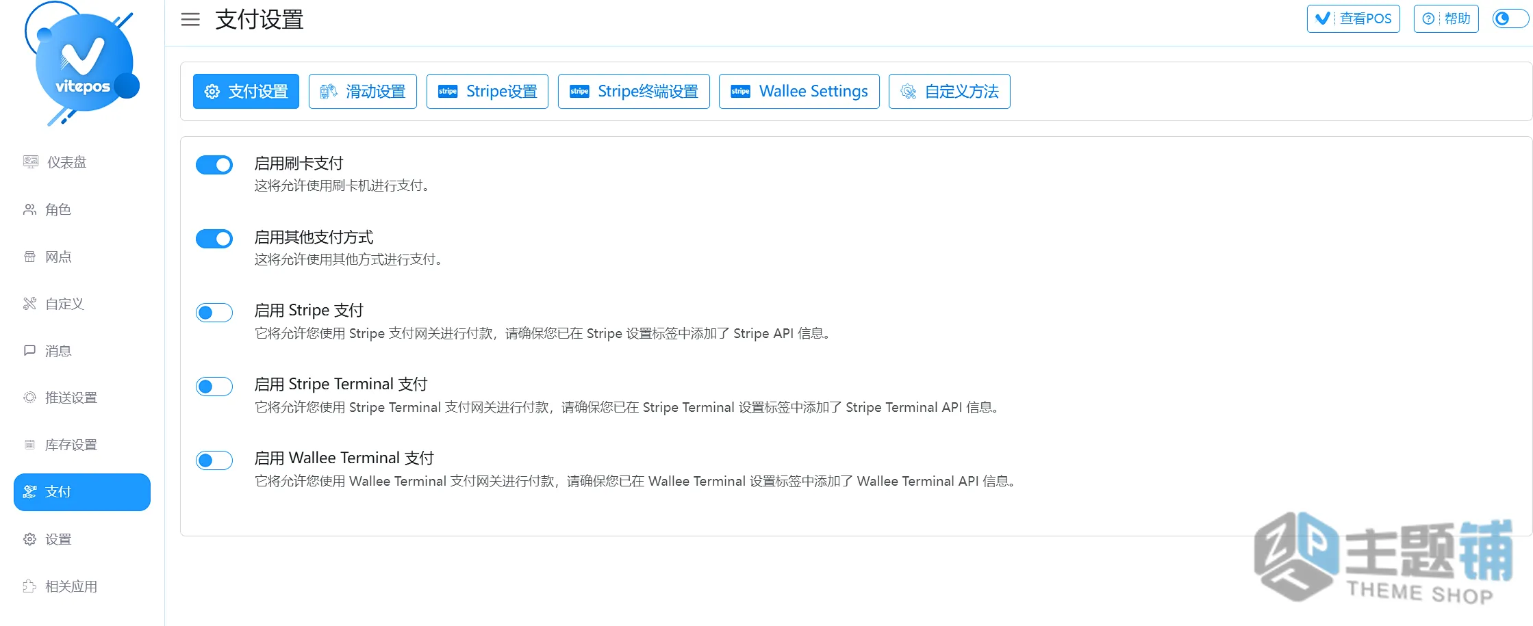This screenshot has height=626, width=1533.
Task: Click the stripe logo in the Stripe终端设置 tab
Action: pos(579,92)
